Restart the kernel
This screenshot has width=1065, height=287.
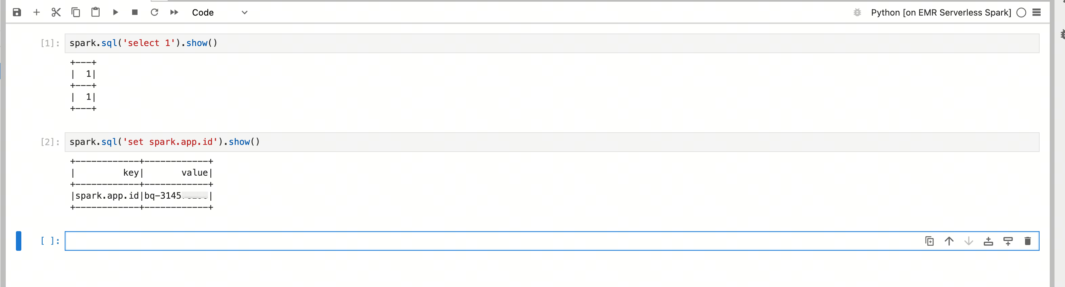(x=154, y=13)
